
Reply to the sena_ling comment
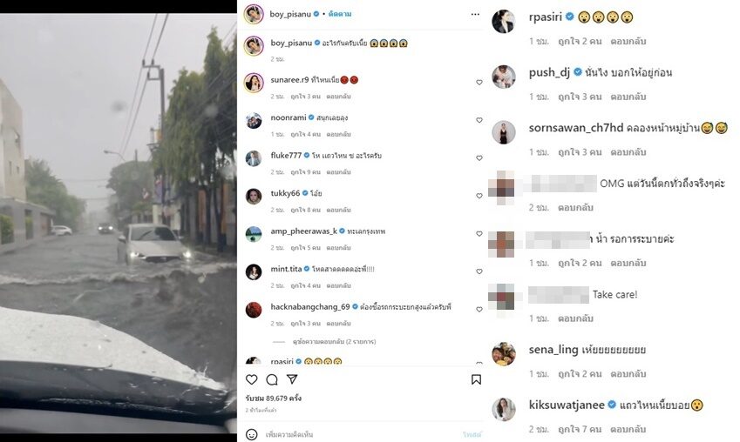pyautogui.click(x=628, y=373)
